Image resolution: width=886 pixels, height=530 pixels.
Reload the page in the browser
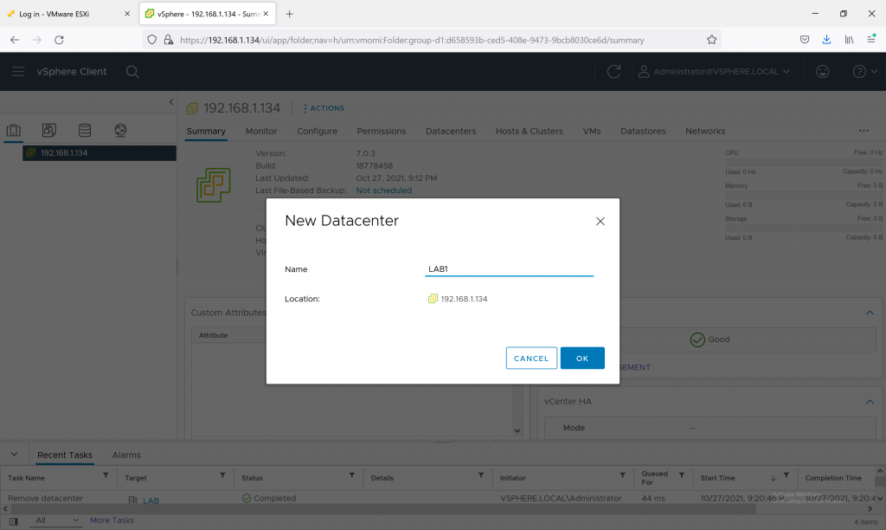click(59, 40)
